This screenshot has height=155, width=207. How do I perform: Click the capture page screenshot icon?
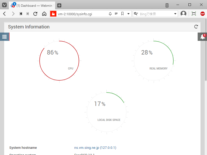coord(194,14)
